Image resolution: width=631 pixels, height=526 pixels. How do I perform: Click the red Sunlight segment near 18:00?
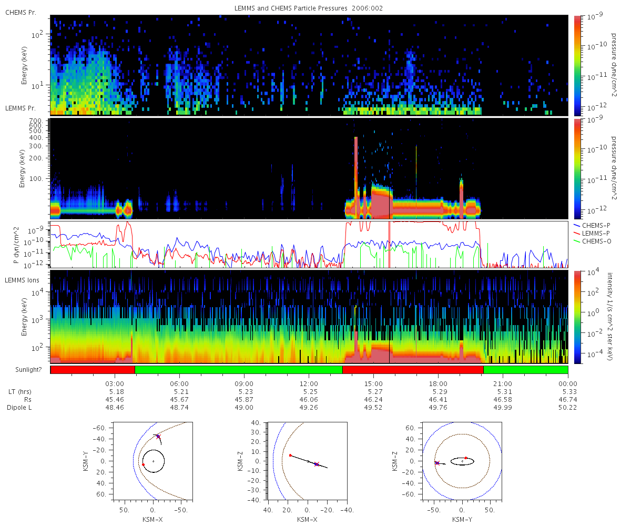coord(413,370)
